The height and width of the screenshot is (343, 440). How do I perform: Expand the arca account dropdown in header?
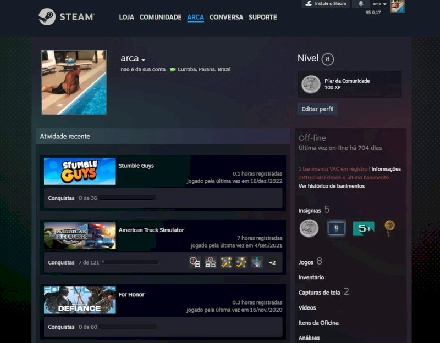pyautogui.click(x=380, y=4)
